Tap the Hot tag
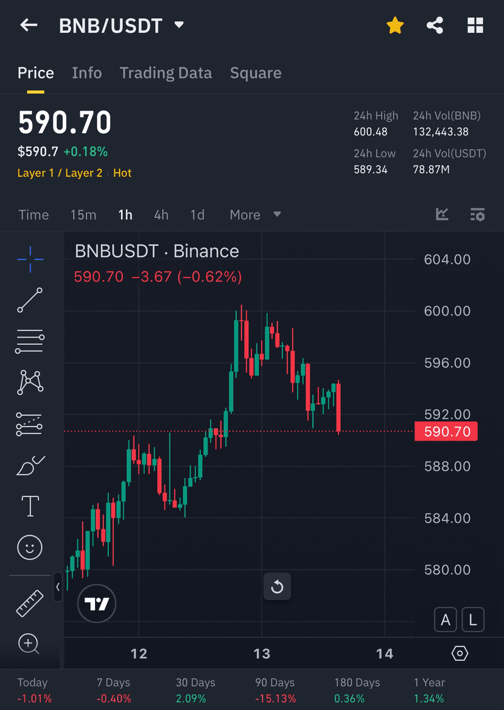The image size is (504, 710). (x=122, y=173)
